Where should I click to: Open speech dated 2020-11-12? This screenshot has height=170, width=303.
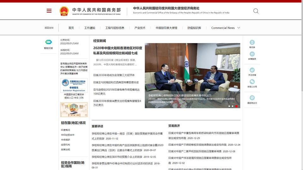(x=127, y=136)
